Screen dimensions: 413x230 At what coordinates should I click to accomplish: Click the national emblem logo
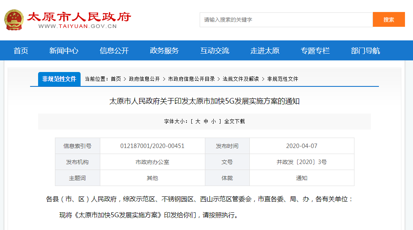point(14,20)
